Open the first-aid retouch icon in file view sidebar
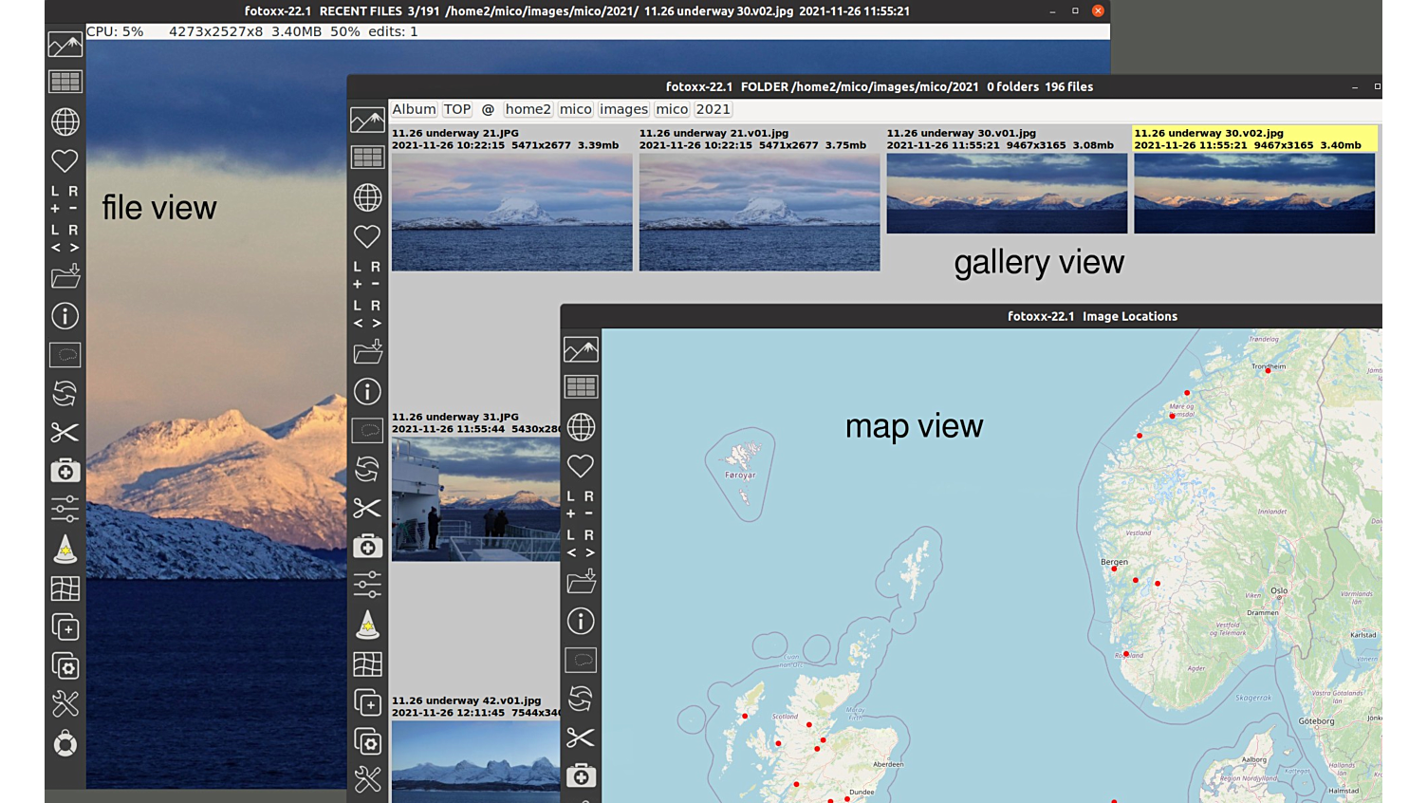1427x803 pixels. [x=65, y=472]
